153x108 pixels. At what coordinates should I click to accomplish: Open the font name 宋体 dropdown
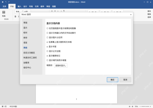(19, 12)
